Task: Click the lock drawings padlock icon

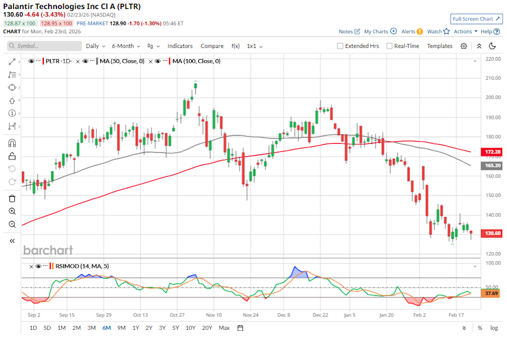Action: pyautogui.click(x=12, y=156)
